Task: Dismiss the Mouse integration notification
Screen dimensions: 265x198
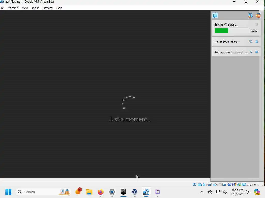Action: coord(257,42)
